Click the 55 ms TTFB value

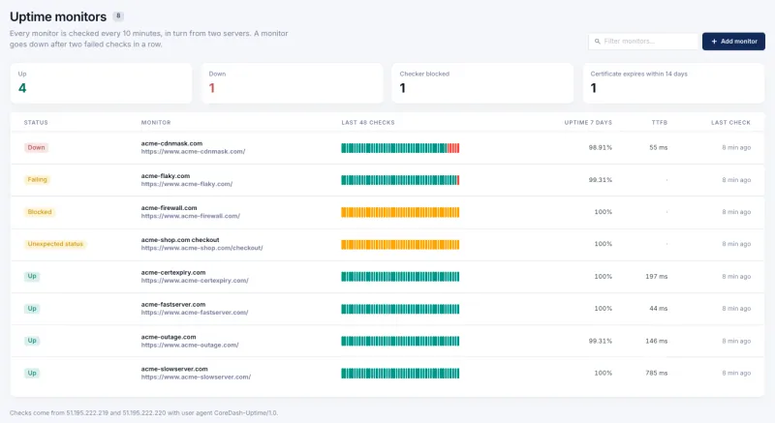(x=659, y=147)
